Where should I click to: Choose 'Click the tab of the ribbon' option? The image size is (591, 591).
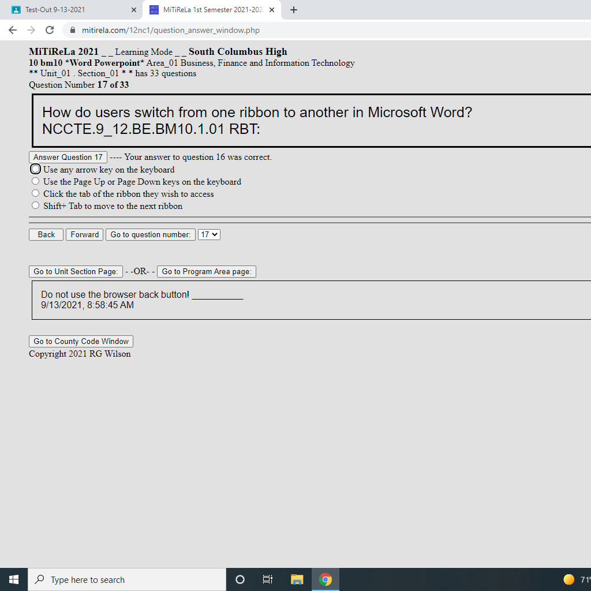tap(35, 193)
